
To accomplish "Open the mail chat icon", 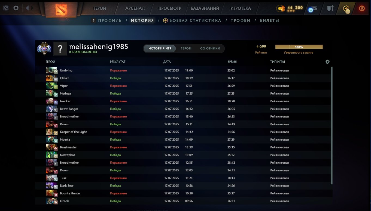I will [x=313, y=9].
